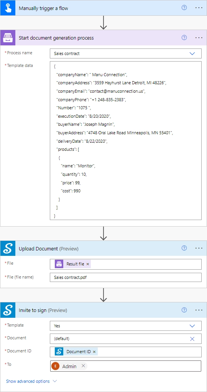Viewport: 207px width, 392px height.
Task: Open ellipsis menu of Start document generation process
Action: [199, 37]
